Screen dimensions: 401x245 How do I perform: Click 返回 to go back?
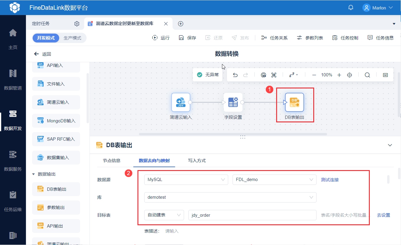point(43,54)
